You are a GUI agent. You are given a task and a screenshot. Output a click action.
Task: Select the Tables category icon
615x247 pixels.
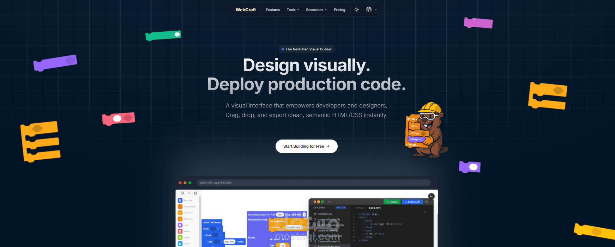[180, 237]
